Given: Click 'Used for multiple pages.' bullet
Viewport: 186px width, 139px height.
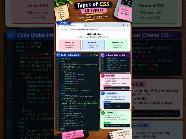Looking at the screenshot, I should [113, 118].
